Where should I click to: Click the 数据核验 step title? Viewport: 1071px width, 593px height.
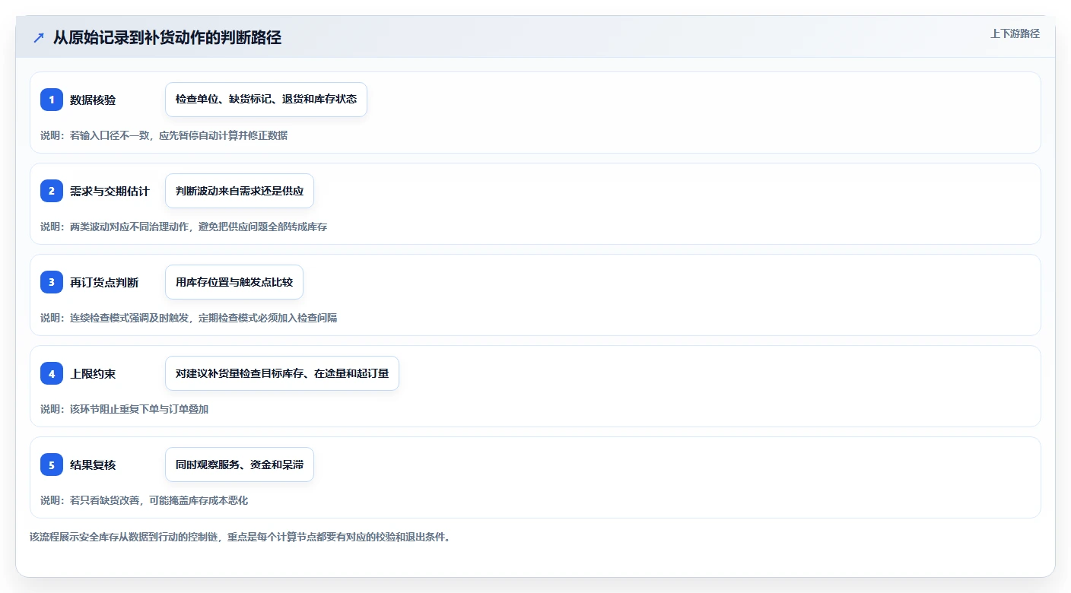pos(93,100)
